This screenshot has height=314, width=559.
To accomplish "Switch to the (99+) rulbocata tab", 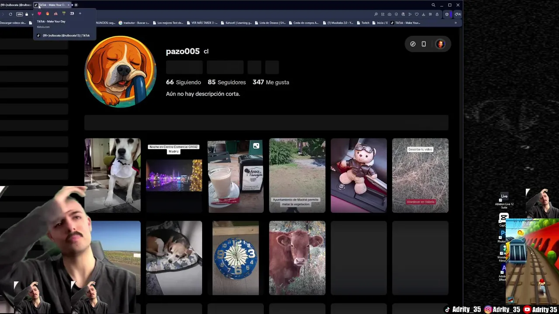I will point(16,5).
